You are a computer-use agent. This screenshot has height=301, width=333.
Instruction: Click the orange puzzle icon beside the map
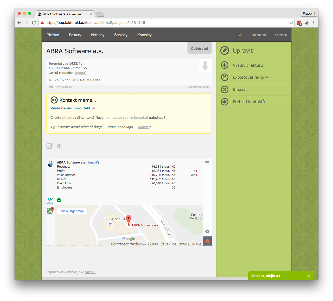(207, 241)
